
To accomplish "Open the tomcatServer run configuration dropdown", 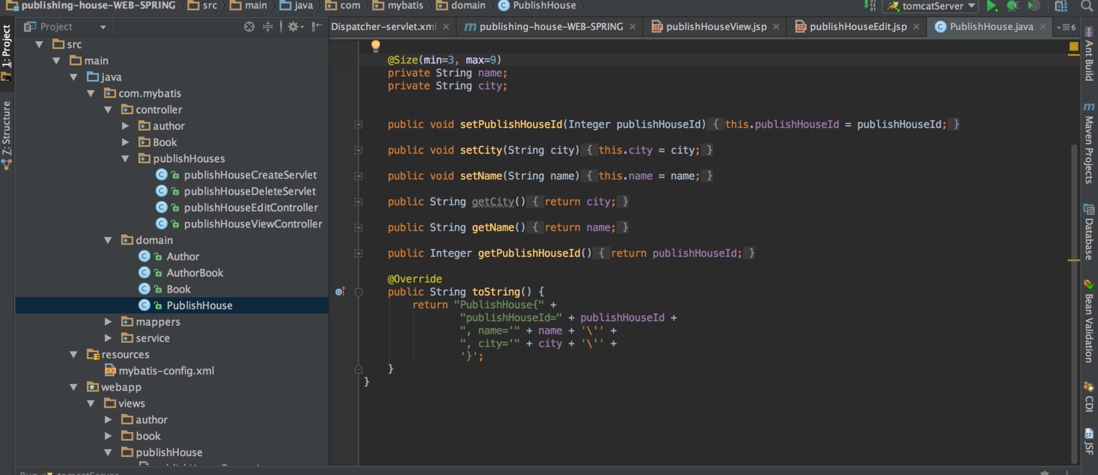I will [x=931, y=6].
